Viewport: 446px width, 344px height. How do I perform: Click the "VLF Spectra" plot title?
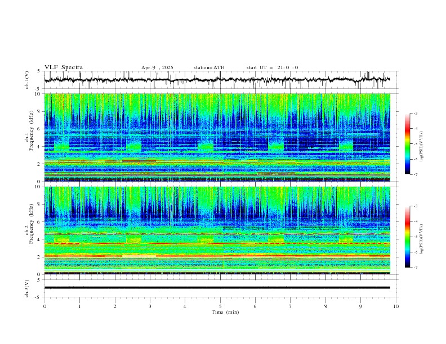(64, 67)
